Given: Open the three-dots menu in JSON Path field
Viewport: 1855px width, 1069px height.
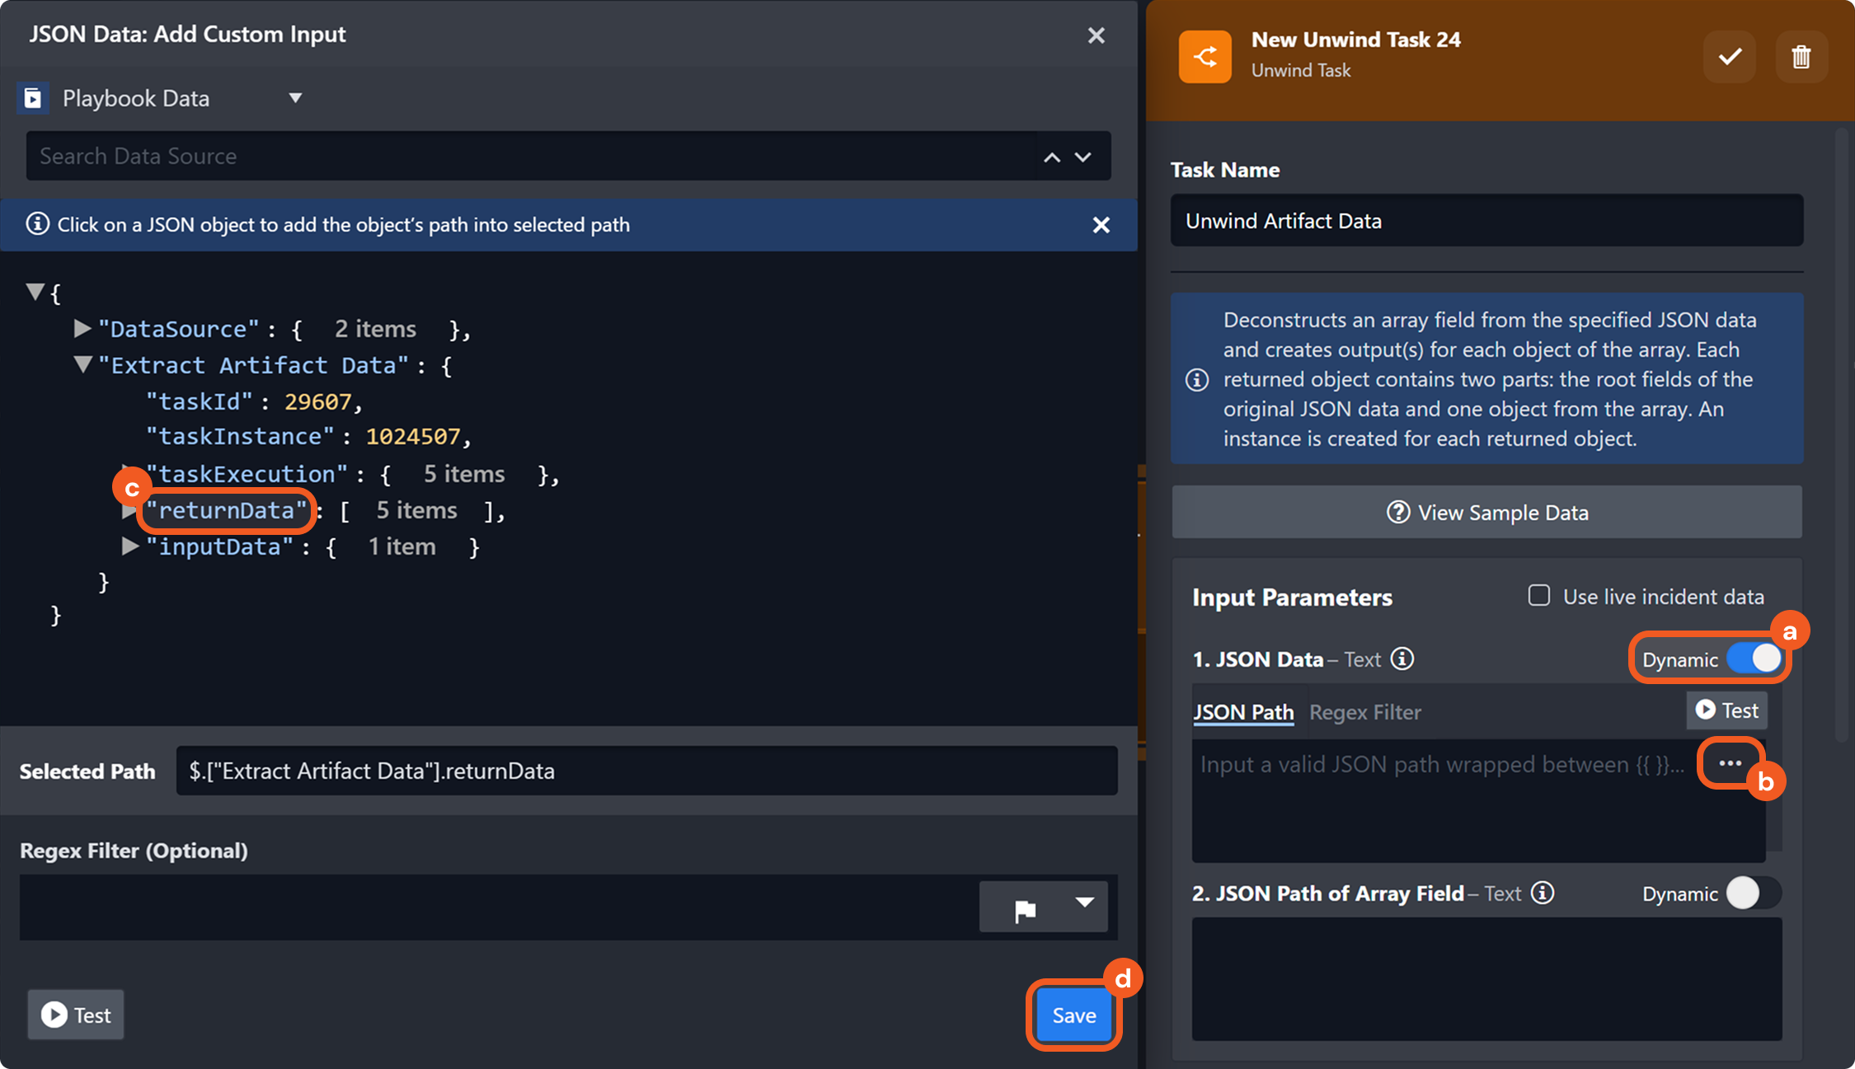Looking at the screenshot, I should click(x=1730, y=763).
